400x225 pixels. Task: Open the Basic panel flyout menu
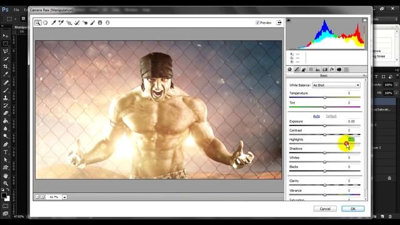click(364, 76)
